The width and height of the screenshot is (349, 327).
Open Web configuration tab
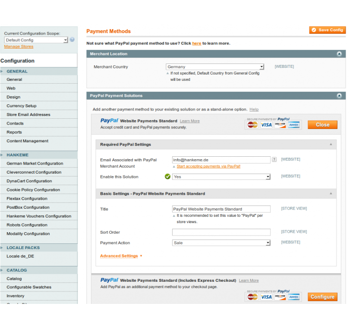(x=39, y=88)
